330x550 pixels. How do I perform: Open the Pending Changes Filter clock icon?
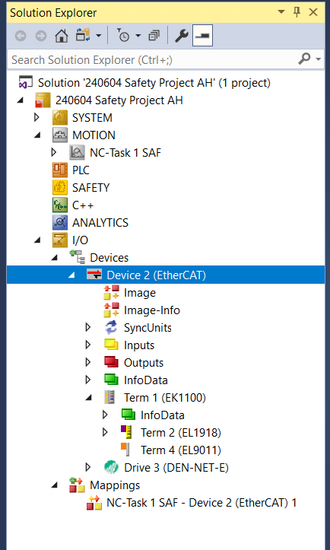[124, 36]
